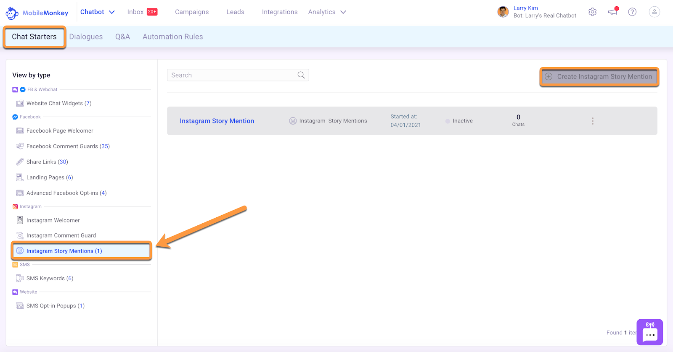Click Create Instagram Story Mention button
Viewport: 673px width, 352px height.
pyautogui.click(x=599, y=77)
